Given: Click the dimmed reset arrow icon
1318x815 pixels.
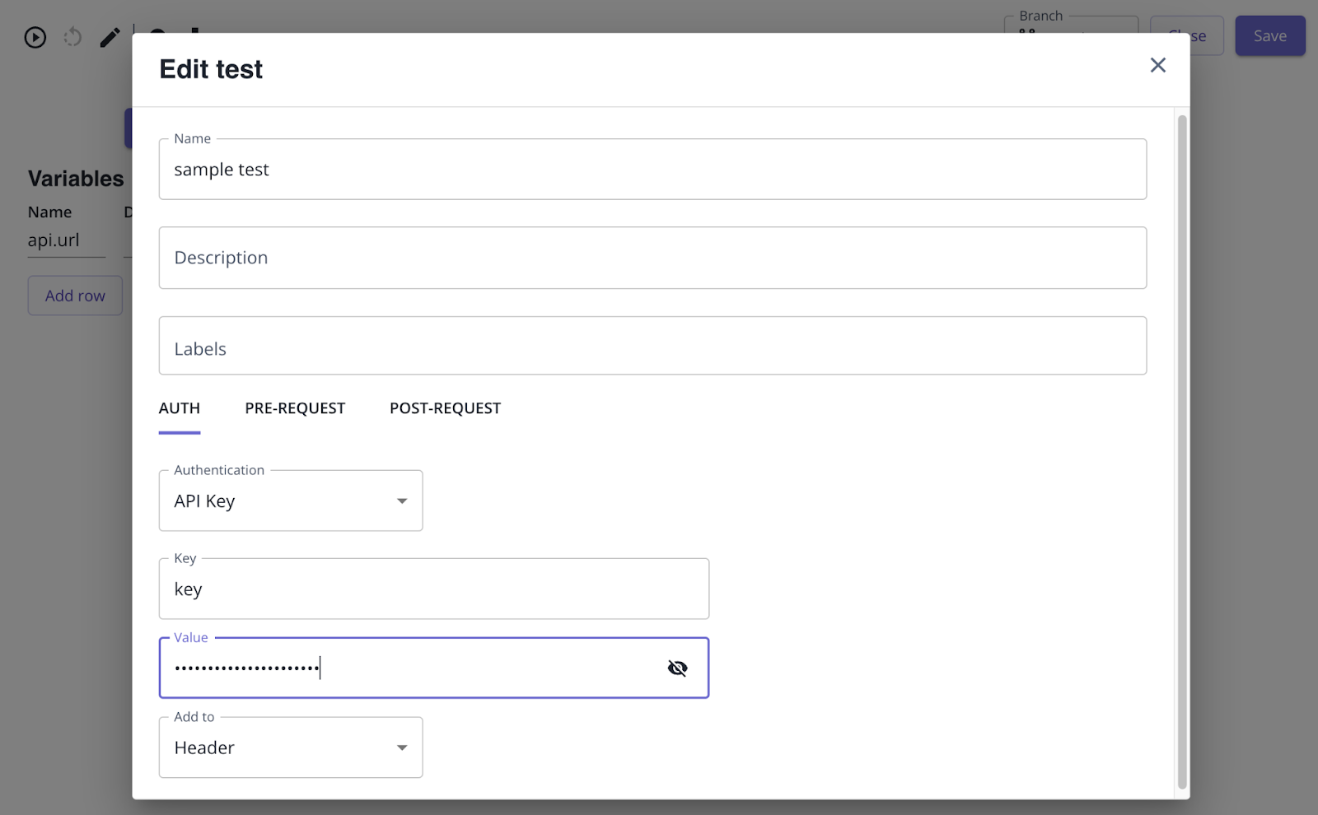Looking at the screenshot, I should pyautogui.click(x=72, y=37).
